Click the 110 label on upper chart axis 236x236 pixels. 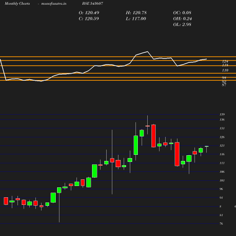pos(225,70)
